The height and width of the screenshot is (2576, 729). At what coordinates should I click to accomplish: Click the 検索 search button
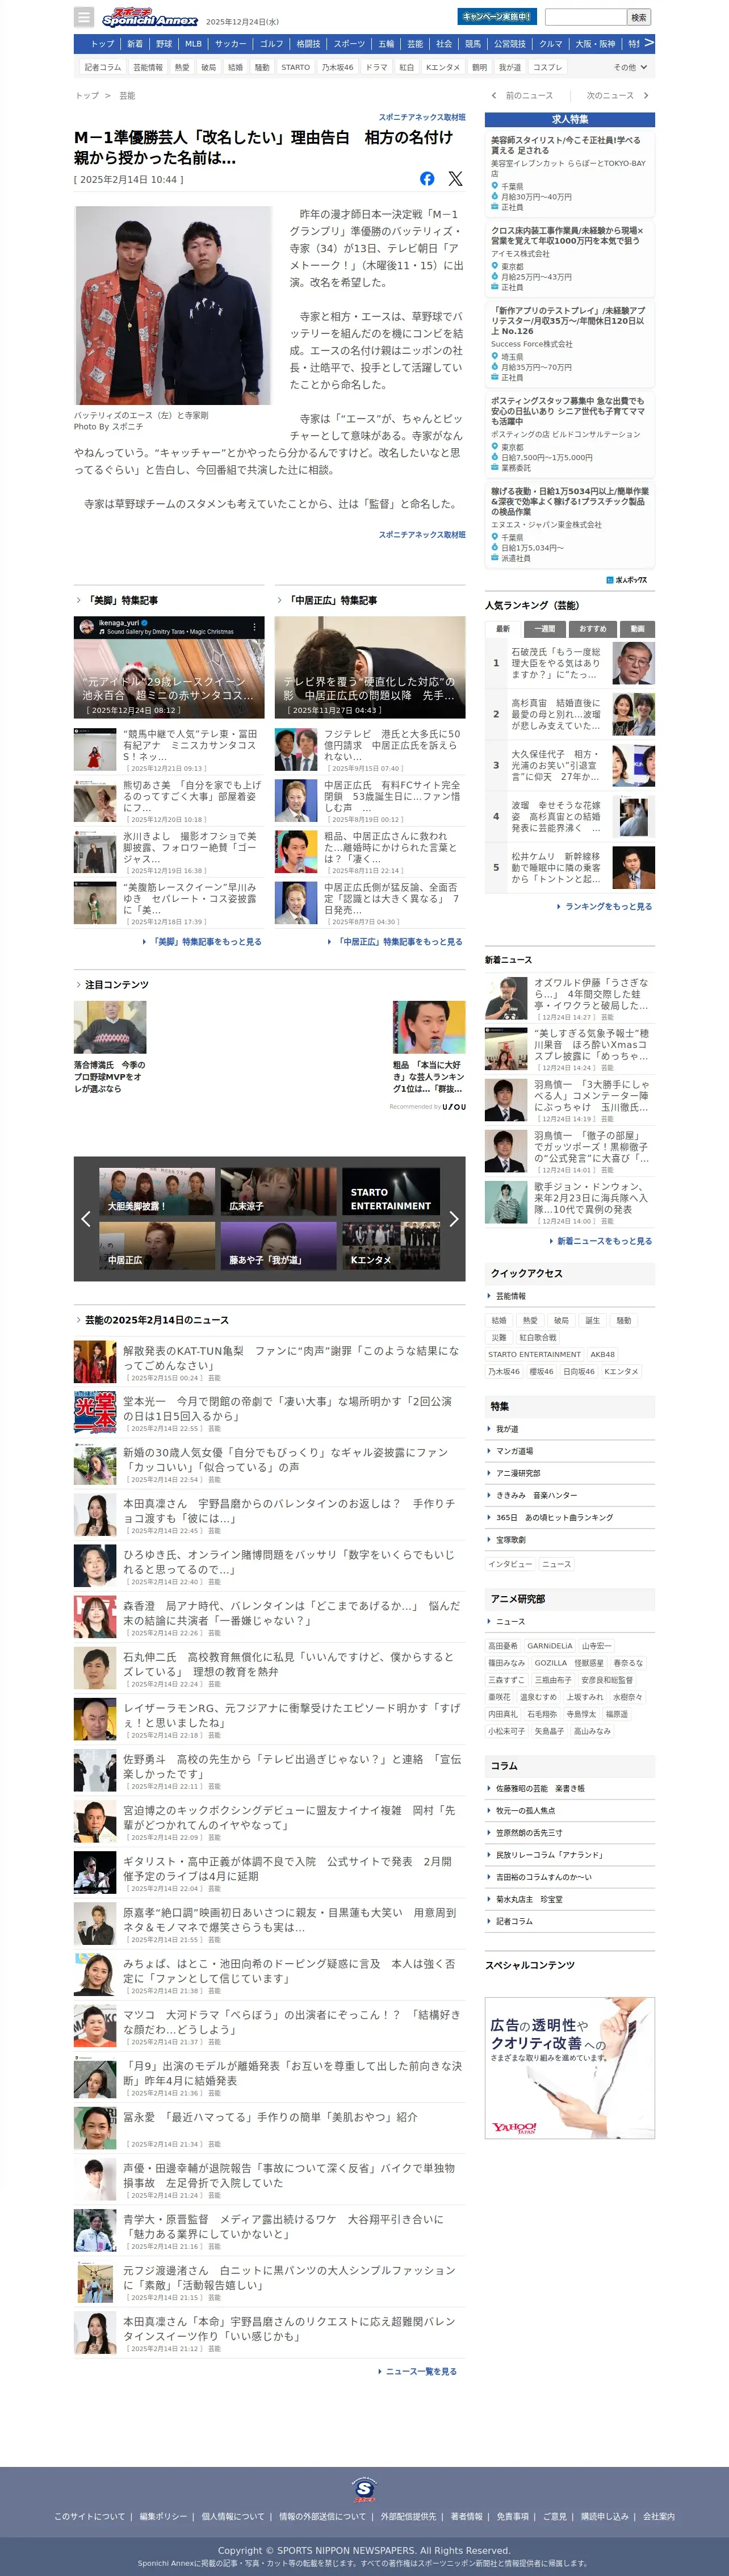pyautogui.click(x=639, y=17)
